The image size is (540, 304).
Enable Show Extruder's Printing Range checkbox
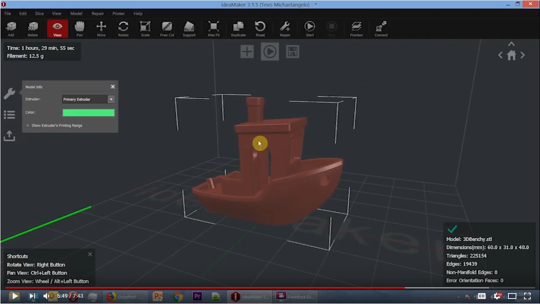tap(28, 125)
